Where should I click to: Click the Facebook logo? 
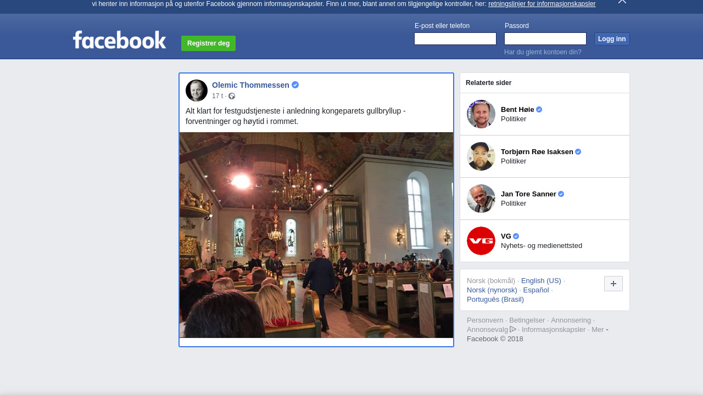coord(119,39)
